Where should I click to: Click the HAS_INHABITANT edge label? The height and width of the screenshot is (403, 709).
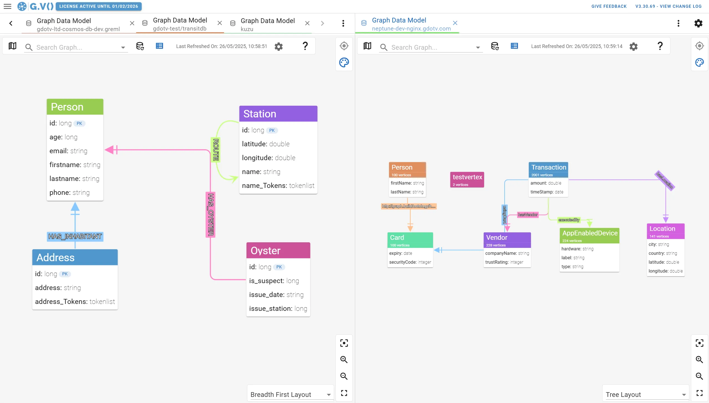(75, 236)
